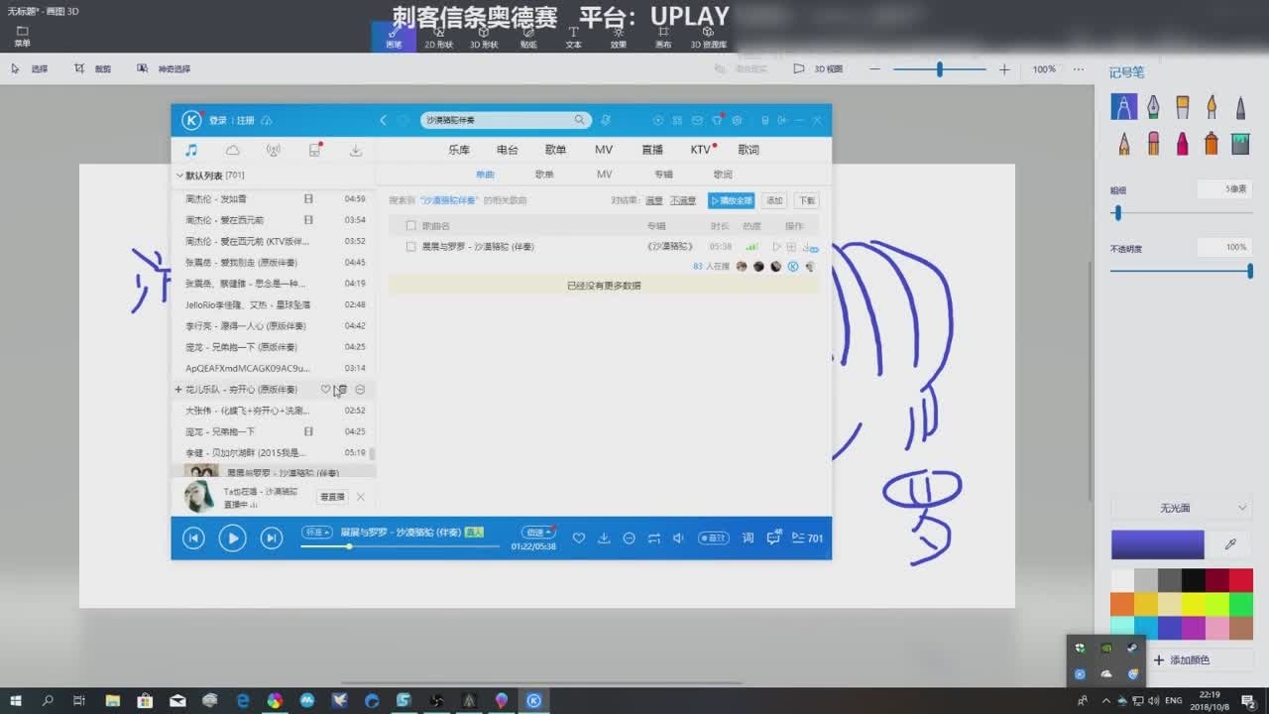Image resolution: width=1269 pixels, height=714 pixels.
Task: Select the eraser brush tool
Action: tap(1153, 144)
